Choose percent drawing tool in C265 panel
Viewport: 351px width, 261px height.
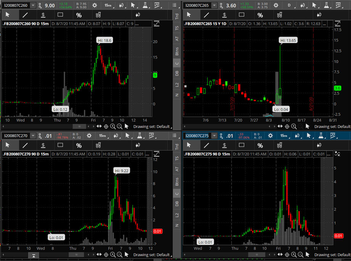260,15
